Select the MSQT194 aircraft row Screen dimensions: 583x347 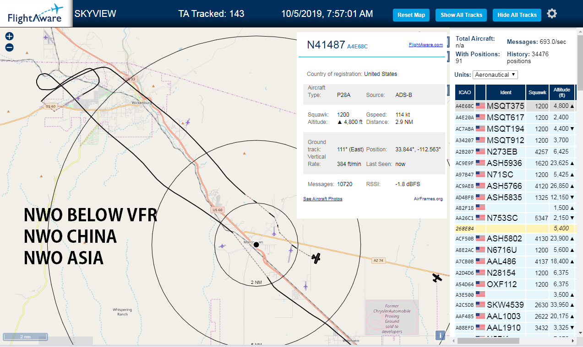pyautogui.click(x=515, y=128)
